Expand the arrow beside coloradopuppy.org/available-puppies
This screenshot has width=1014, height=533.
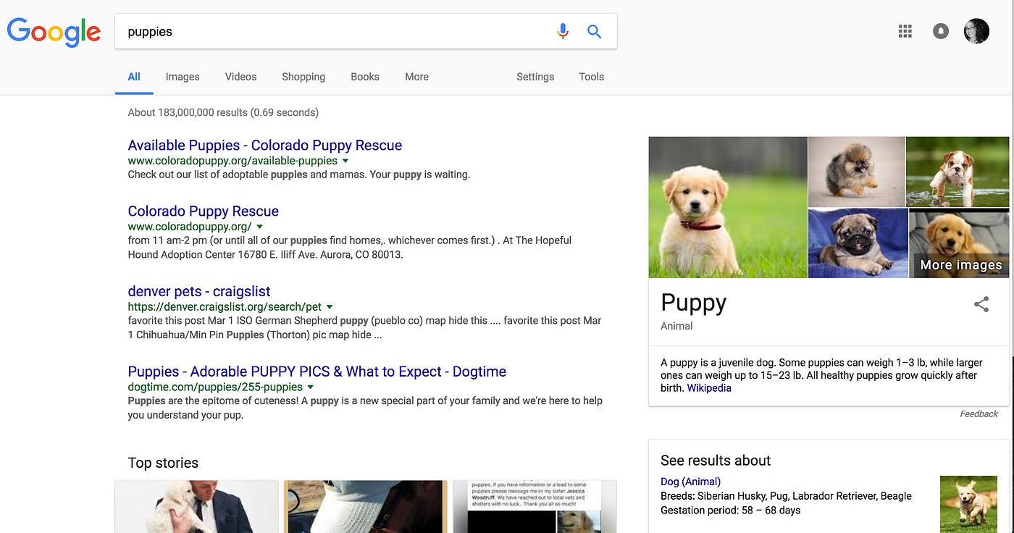pos(345,161)
